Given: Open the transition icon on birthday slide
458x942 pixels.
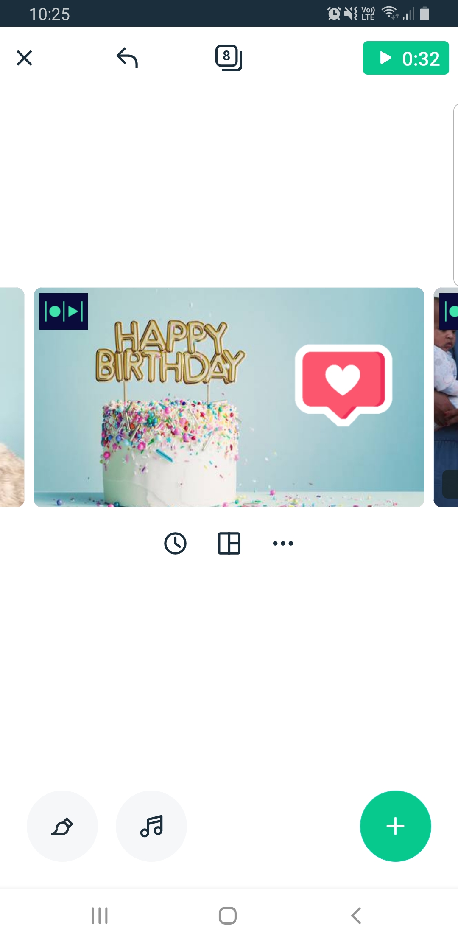Looking at the screenshot, I should click(x=64, y=311).
